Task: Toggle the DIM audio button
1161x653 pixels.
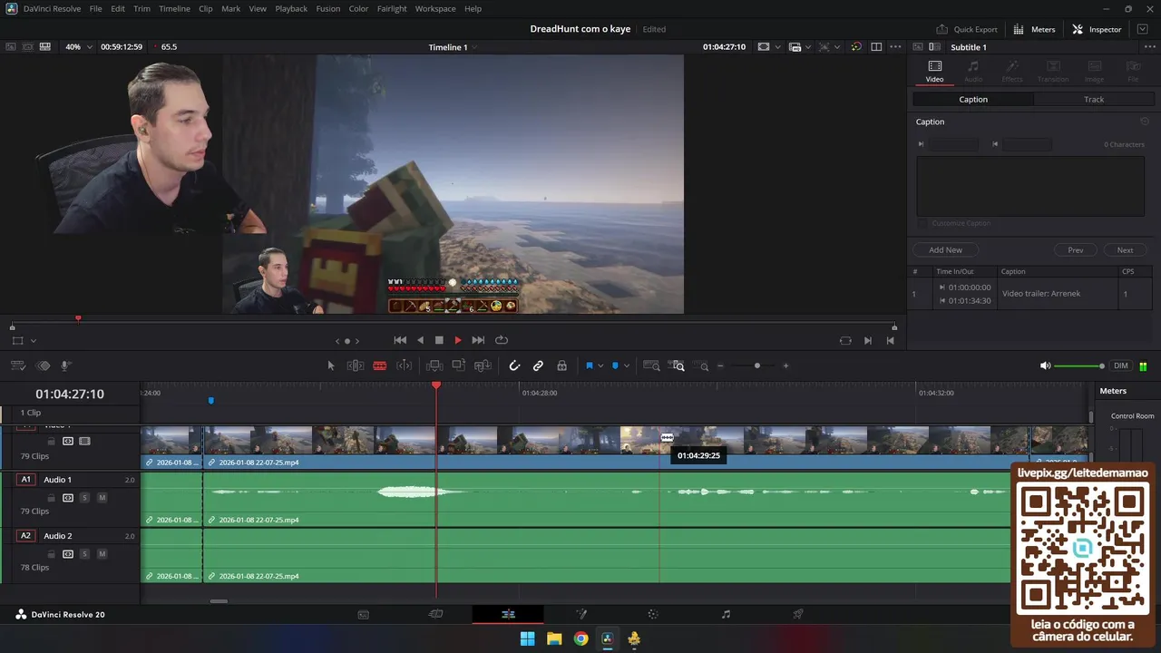Action: pos(1121,365)
